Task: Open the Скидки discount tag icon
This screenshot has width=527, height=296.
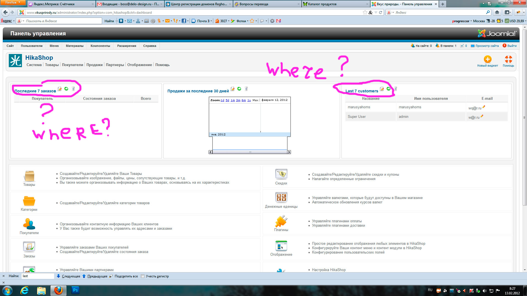Action: tap(281, 174)
